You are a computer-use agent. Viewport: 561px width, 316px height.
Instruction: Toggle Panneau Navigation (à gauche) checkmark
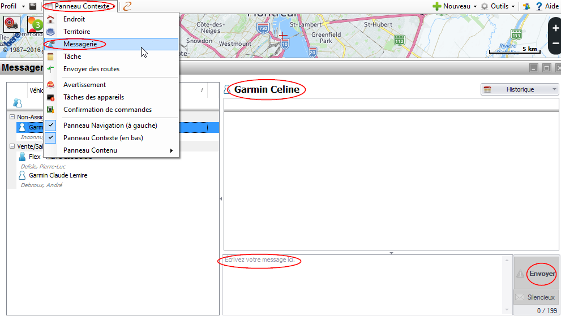coord(51,125)
